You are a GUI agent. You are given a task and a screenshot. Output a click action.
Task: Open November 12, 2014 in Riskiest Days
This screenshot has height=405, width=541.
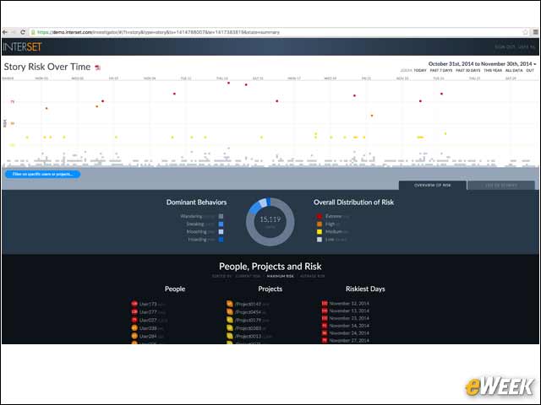point(349,304)
